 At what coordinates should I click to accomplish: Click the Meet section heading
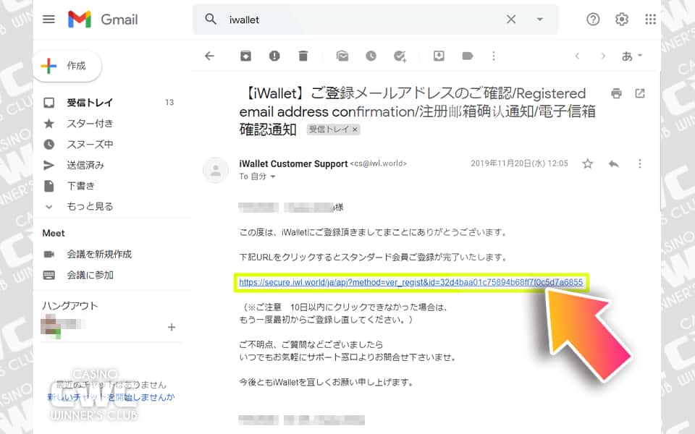(54, 233)
